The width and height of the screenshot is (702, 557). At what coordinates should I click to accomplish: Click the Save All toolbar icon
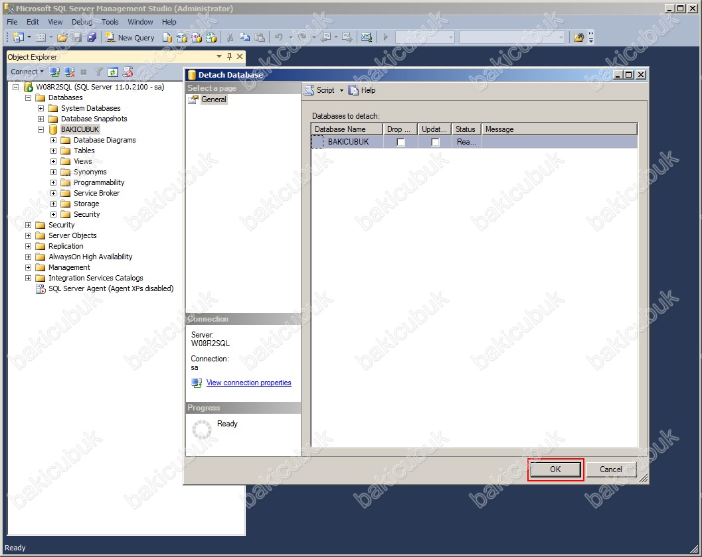[x=92, y=38]
